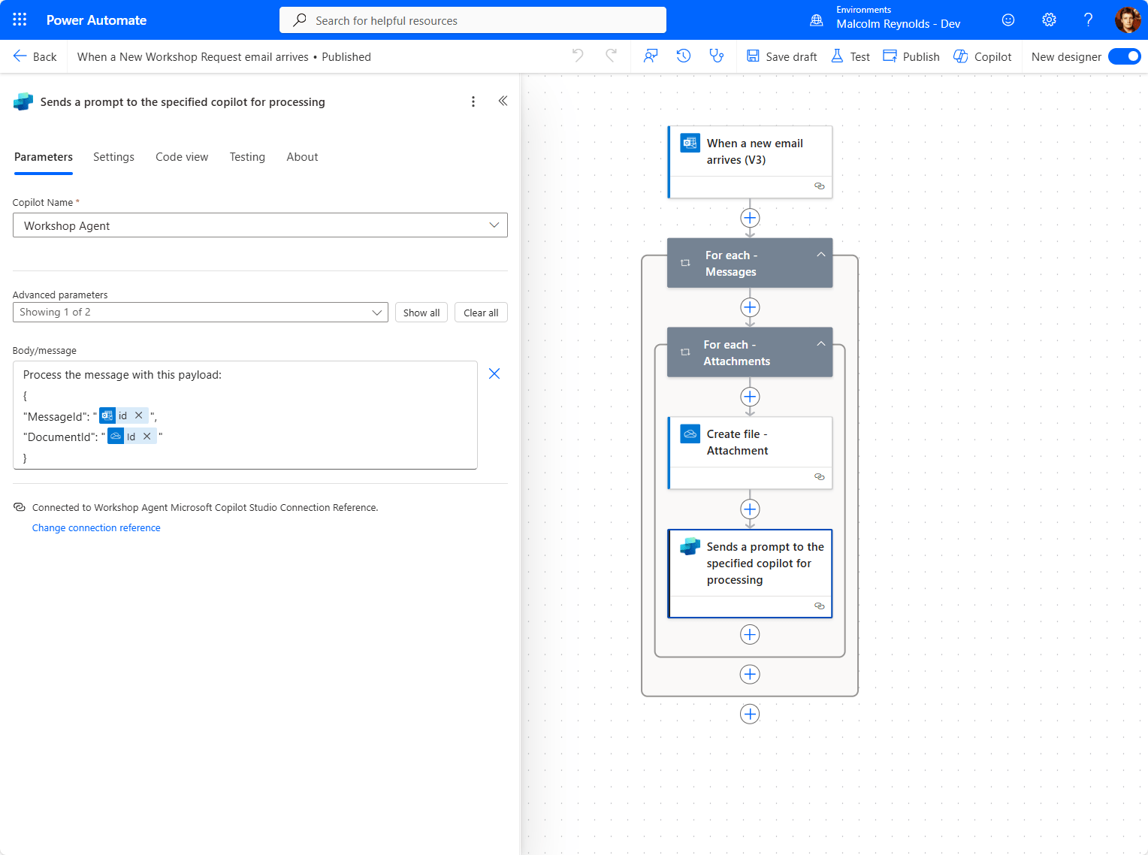Add a step after the Attachments loop

pyautogui.click(x=750, y=674)
